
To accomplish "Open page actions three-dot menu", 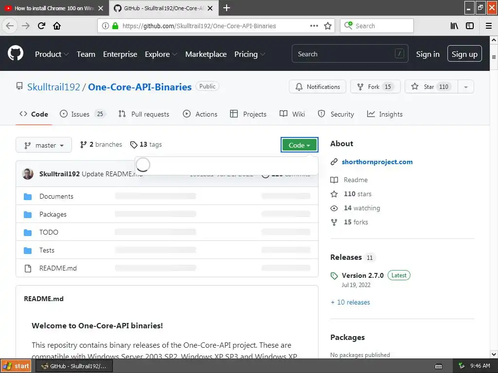I will (314, 26).
